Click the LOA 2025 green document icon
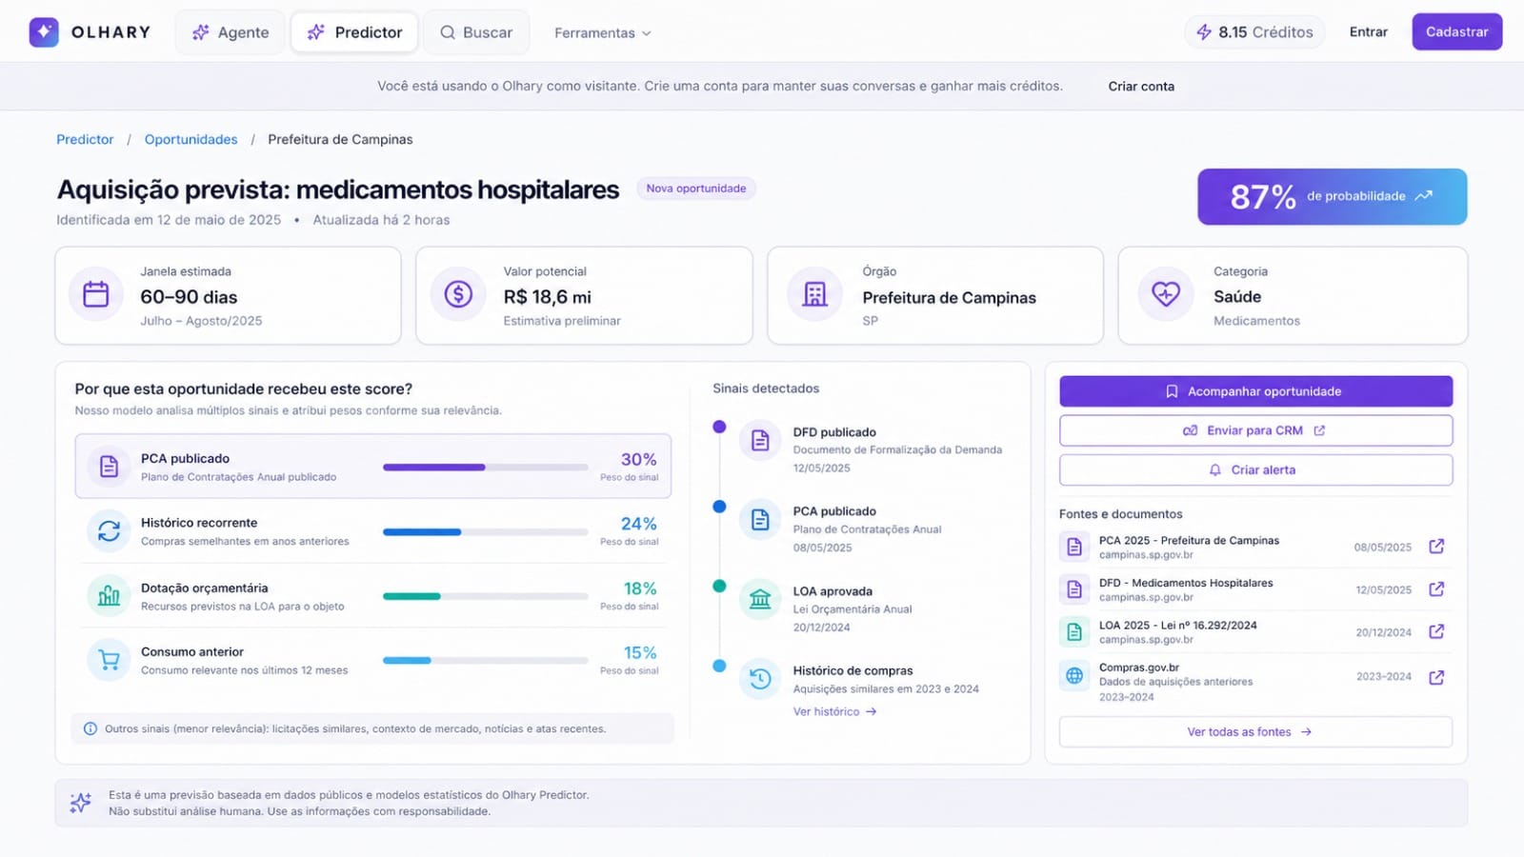The width and height of the screenshot is (1524, 857). point(1074,631)
